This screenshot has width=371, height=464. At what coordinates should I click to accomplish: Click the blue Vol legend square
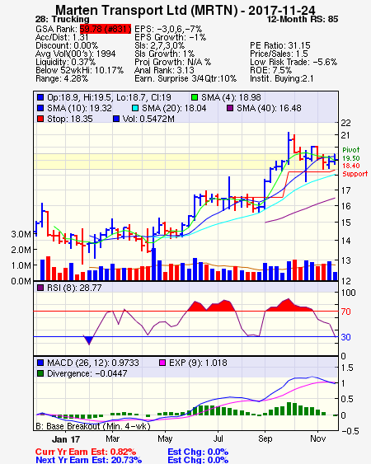(x=116, y=119)
